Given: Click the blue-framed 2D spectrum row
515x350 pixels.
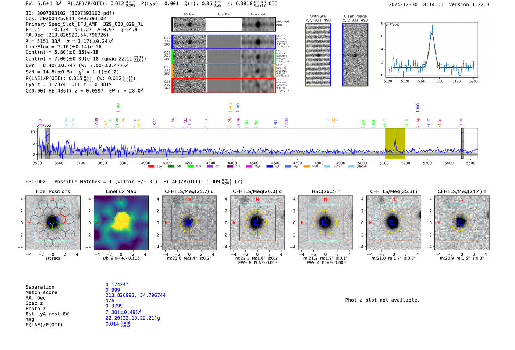Looking at the screenshot, I should pos(224,42).
